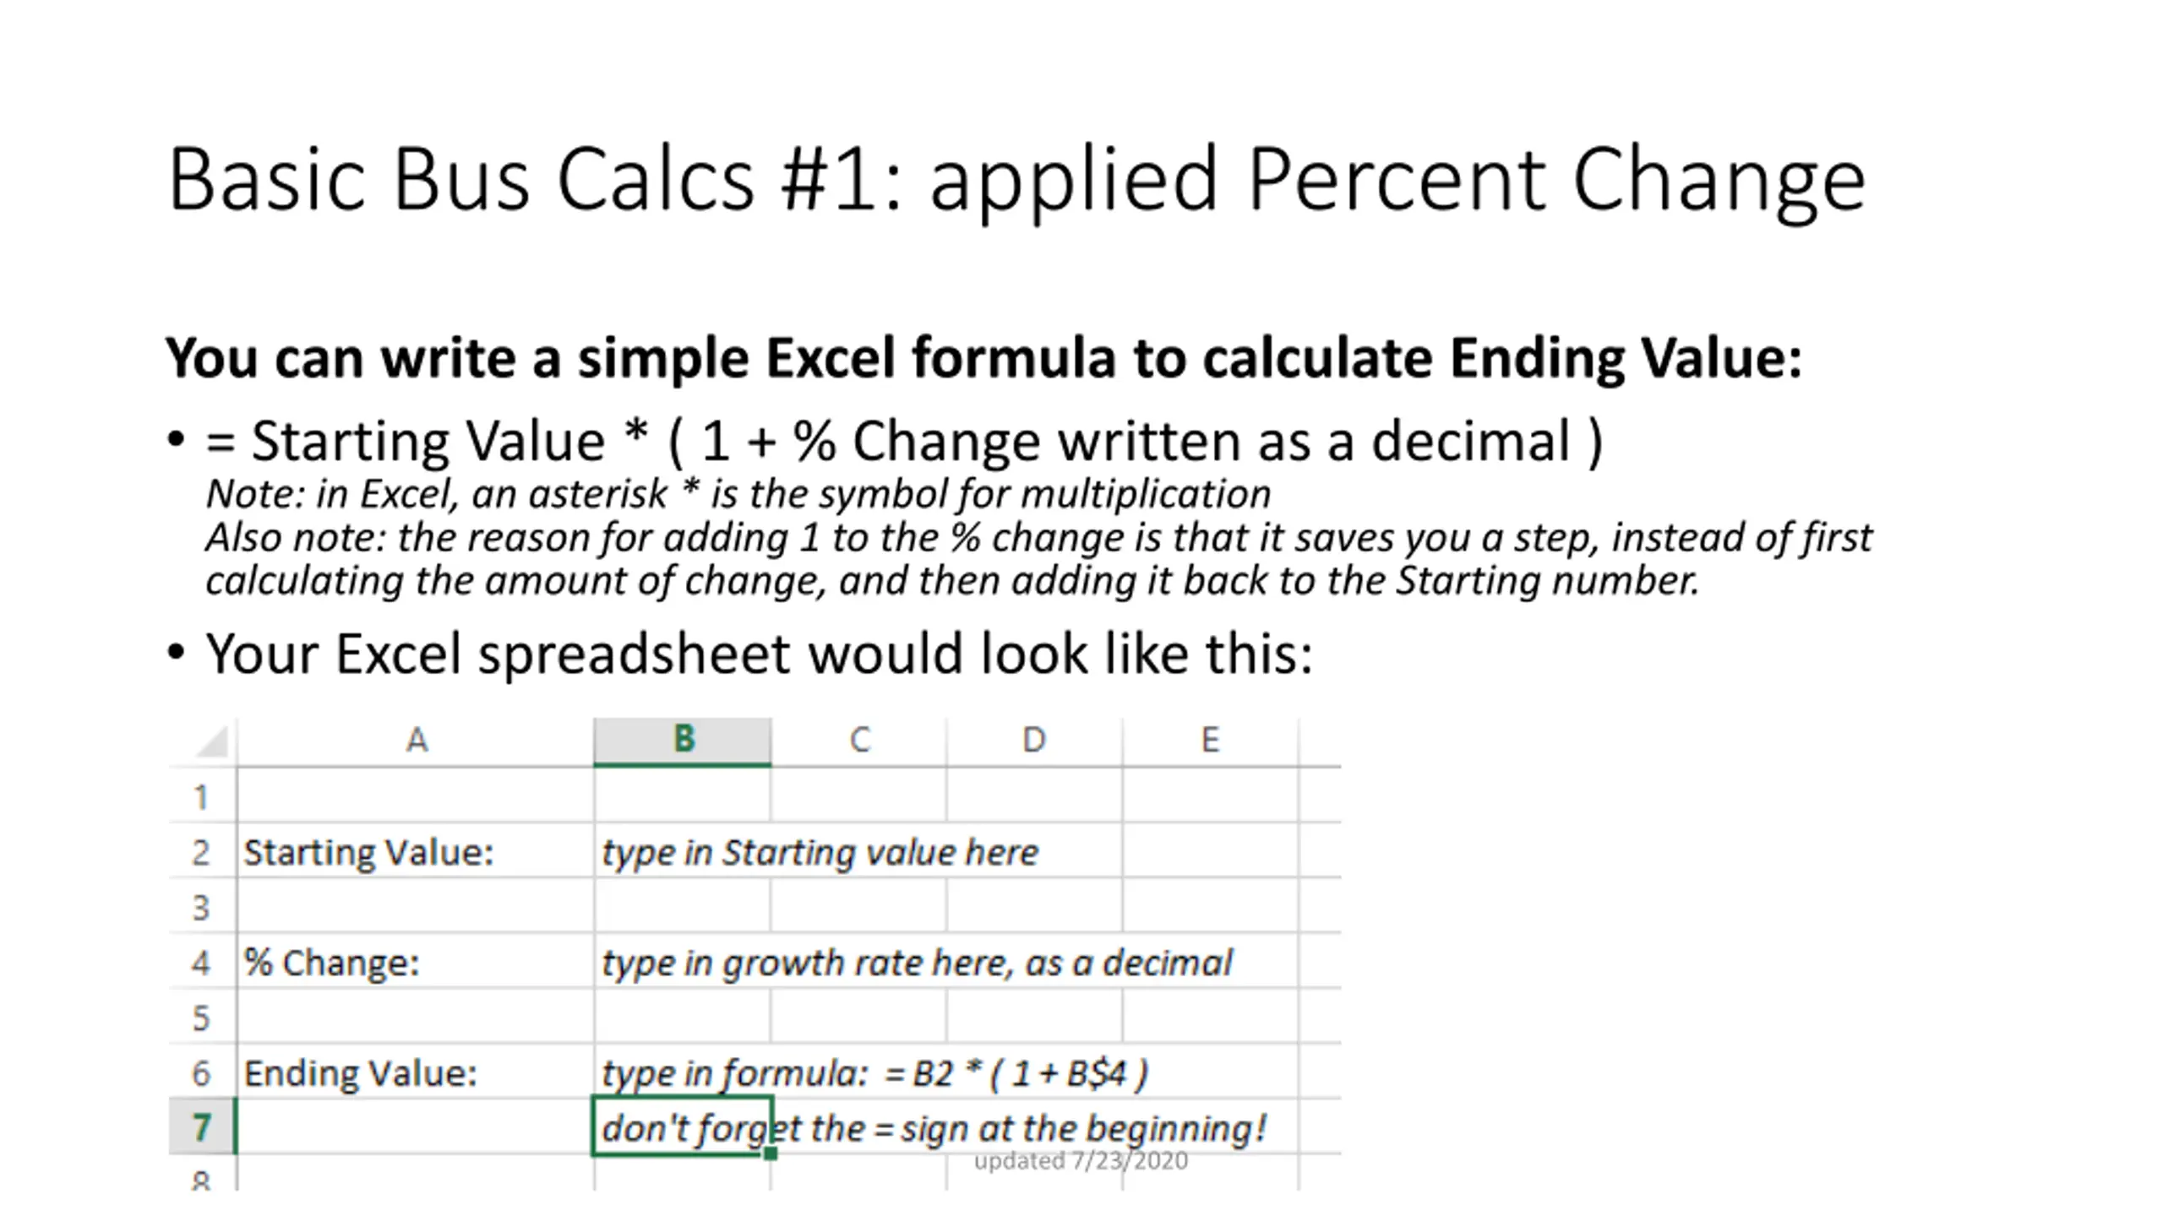Click the selected cell B7 with green border

(x=683, y=1126)
